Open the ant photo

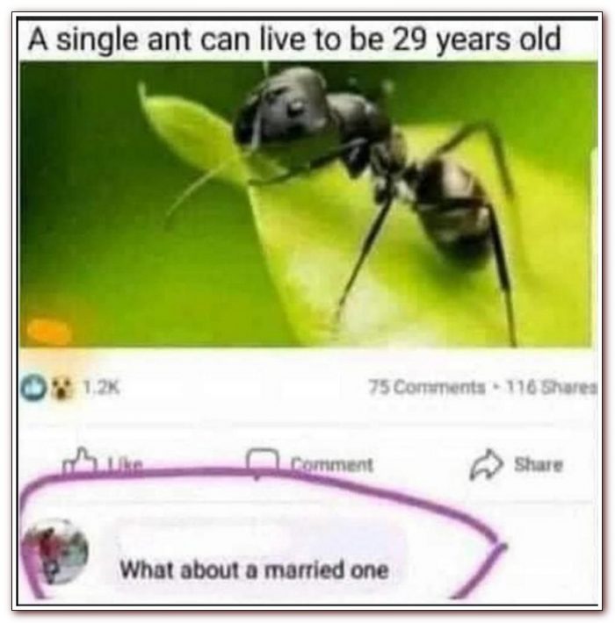pyautogui.click(x=308, y=204)
